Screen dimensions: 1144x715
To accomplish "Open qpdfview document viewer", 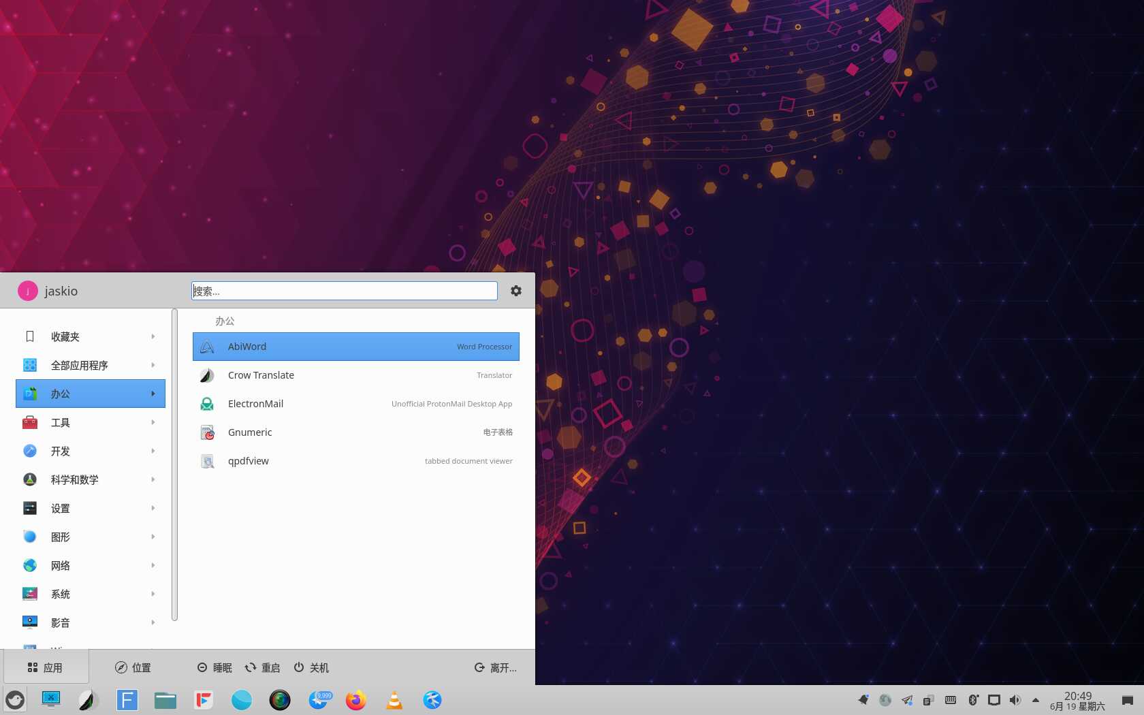I will pyautogui.click(x=355, y=461).
